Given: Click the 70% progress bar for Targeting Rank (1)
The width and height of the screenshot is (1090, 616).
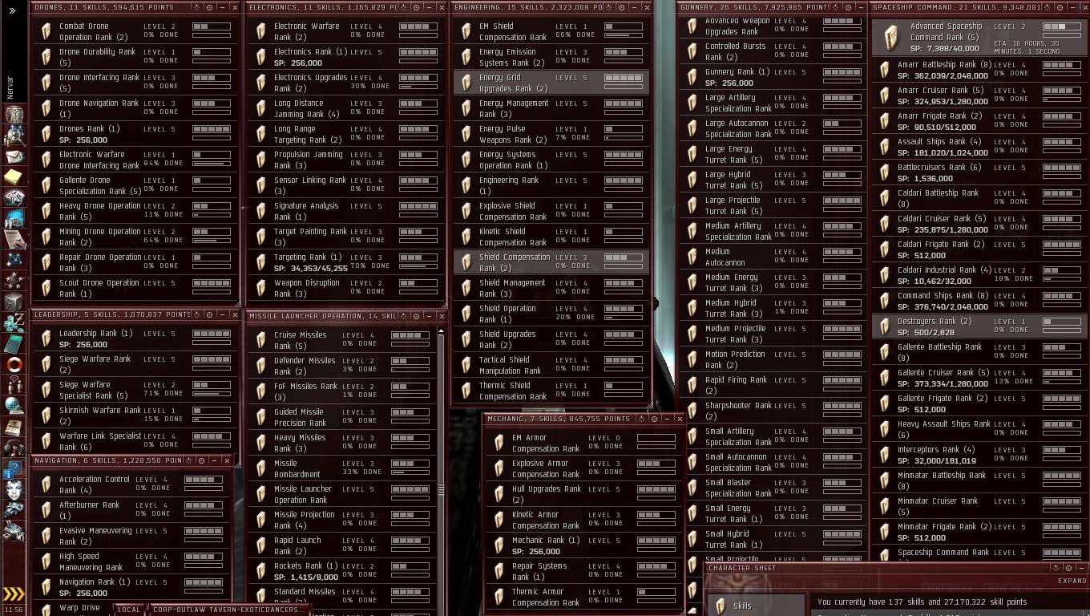Looking at the screenshot, I should pos(418,265).
